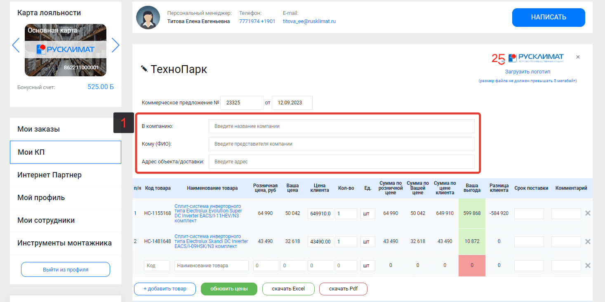Click Срок поставки column header
Image resolution: width=605 pixels, height=302 pixels.
[531, 188]
